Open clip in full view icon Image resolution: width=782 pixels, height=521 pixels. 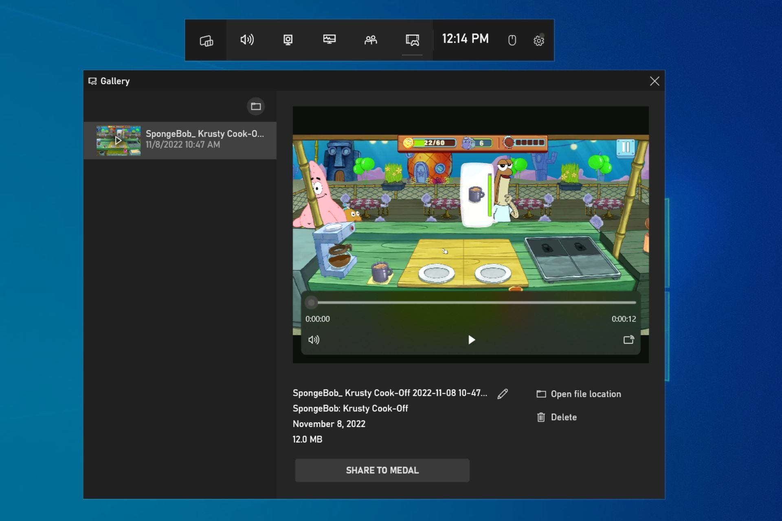628,339
